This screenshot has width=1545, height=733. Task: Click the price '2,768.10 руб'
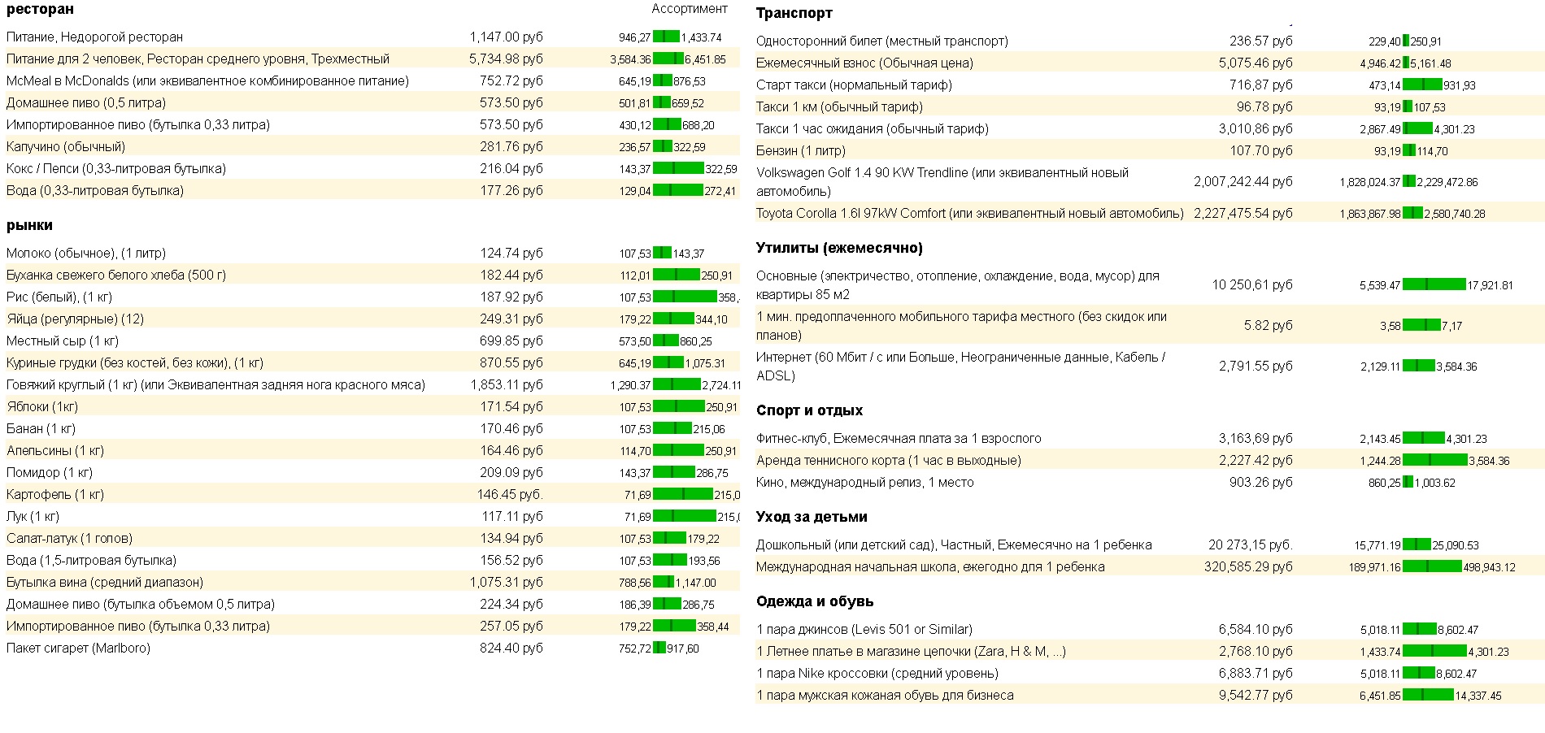pos(1256,652)
